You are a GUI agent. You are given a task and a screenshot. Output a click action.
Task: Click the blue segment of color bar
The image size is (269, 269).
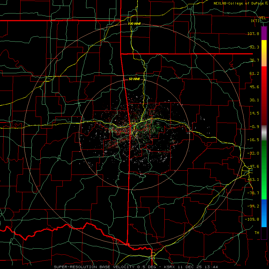click(264, 213)
